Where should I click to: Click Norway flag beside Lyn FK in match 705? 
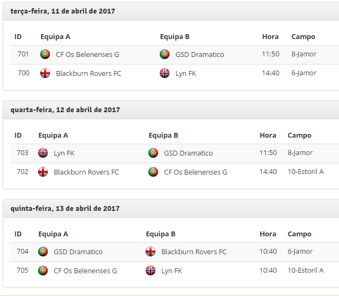pos(150,271)
